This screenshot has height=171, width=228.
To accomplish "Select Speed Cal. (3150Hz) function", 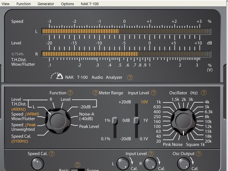I will [21, 138].
